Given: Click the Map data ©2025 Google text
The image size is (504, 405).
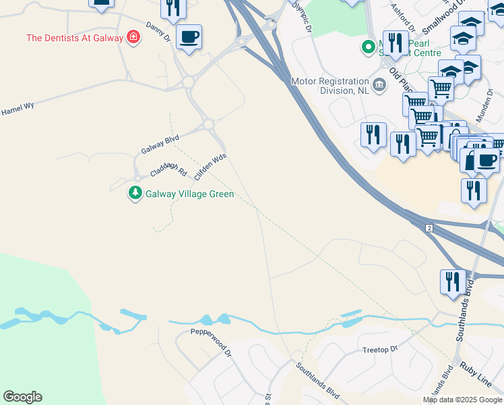Looking at the screenshot, I should tap(463, 400).
